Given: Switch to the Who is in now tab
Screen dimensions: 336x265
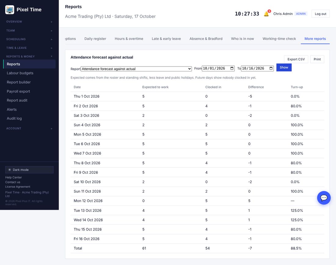Looking at the screenshot, I should pyautogui.click(x=242, y=39).
